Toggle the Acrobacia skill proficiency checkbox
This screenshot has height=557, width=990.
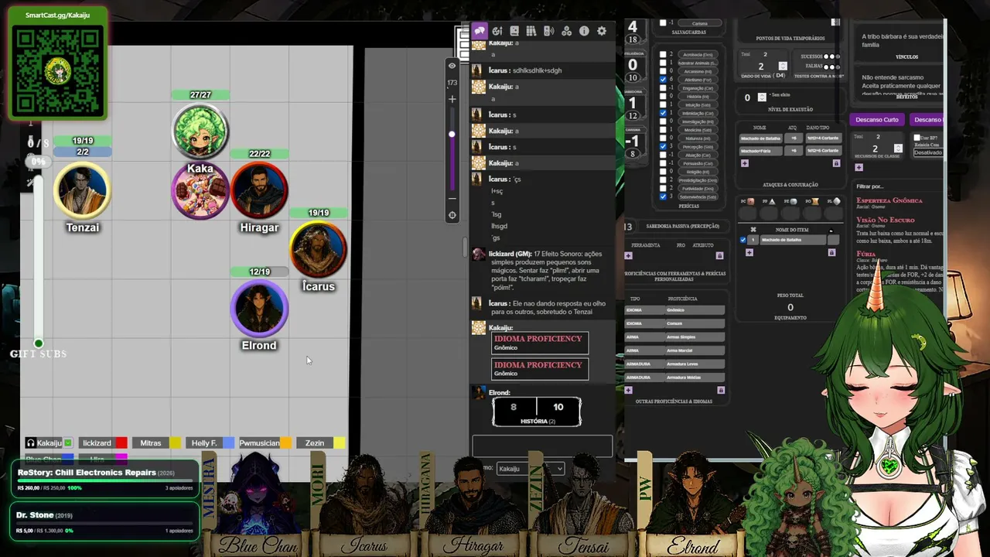[x=663, y=55]
